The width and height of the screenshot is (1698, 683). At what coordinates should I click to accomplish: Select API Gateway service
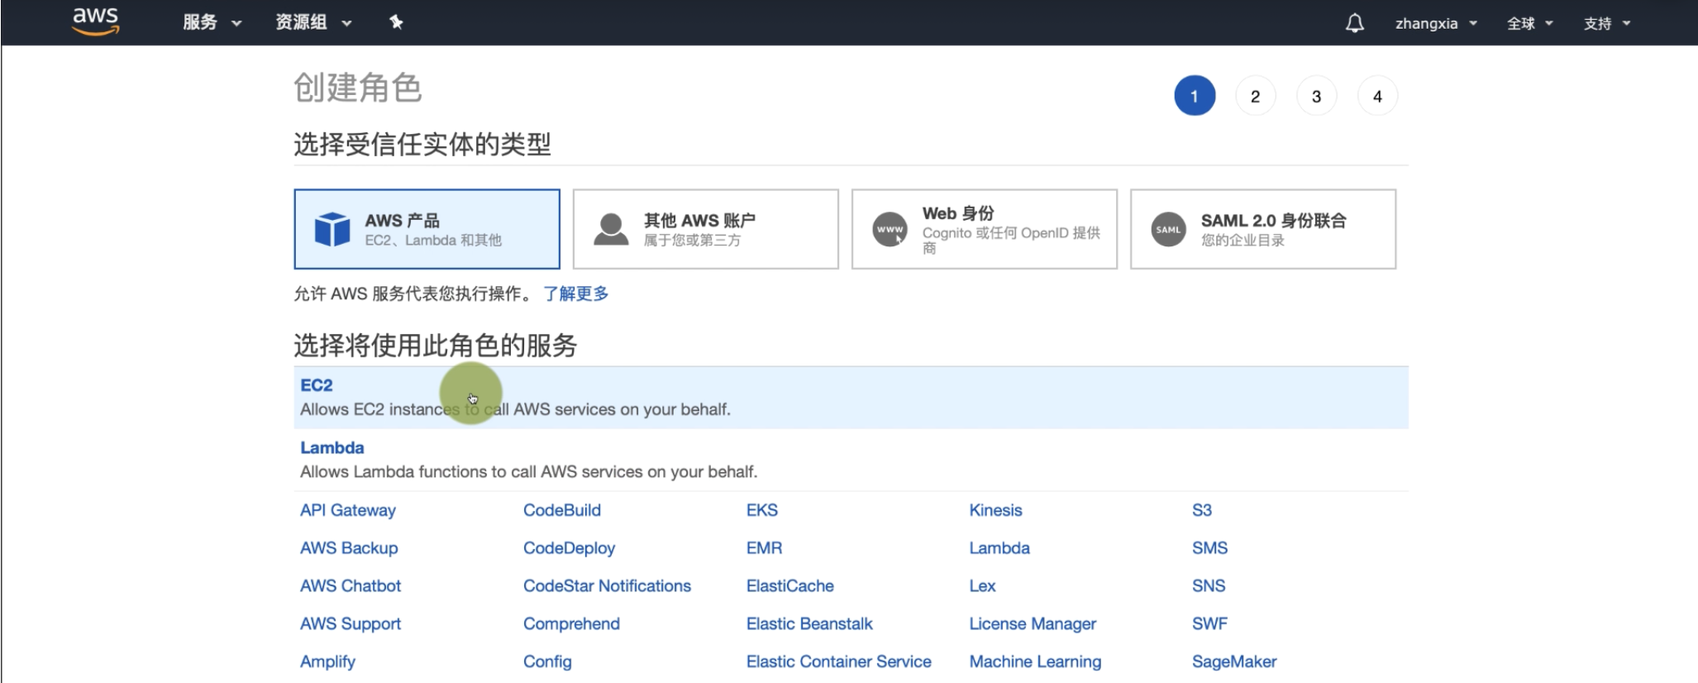[x=348, y=510]
